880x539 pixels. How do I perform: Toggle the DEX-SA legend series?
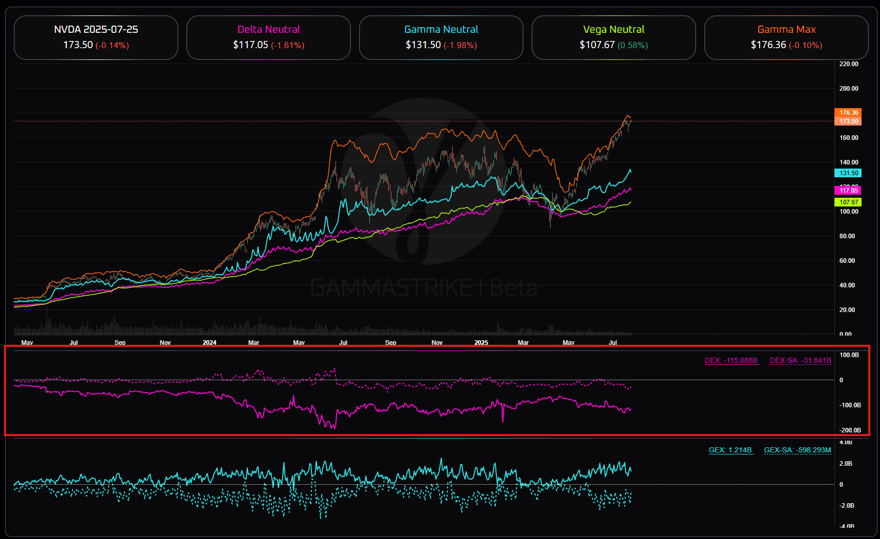click(800, 360)
